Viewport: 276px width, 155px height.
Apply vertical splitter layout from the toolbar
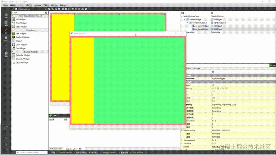point(73,9)
